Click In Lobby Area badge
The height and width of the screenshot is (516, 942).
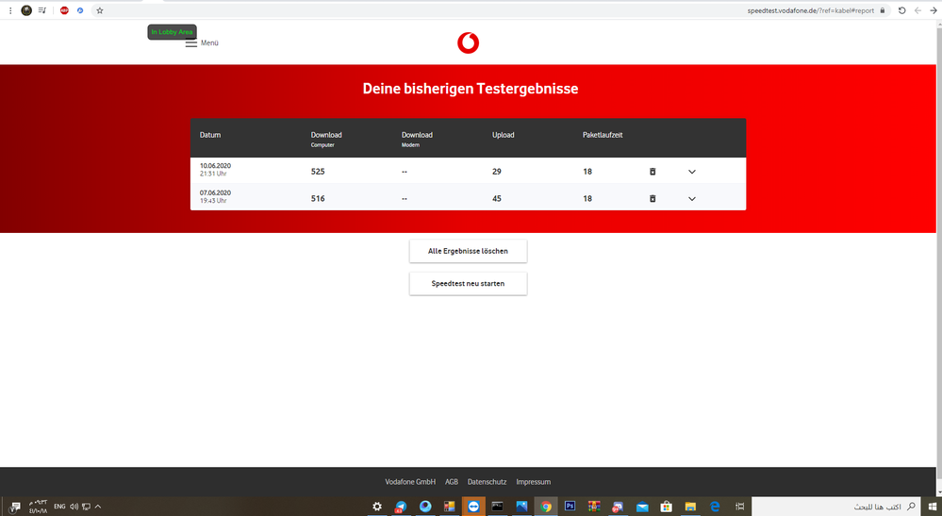point(172,32)
